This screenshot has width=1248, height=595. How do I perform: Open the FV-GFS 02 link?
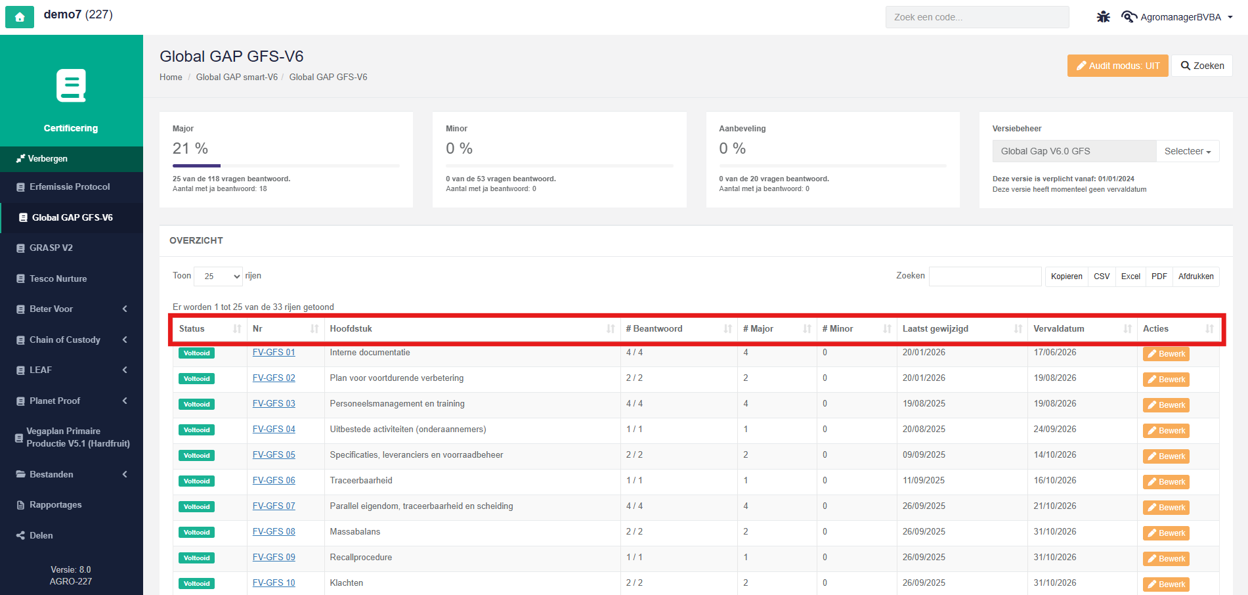[x=274, y=378]
